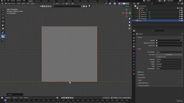Select the Move tool
This screenshot has width=184, height=103.
click(3, 18)
